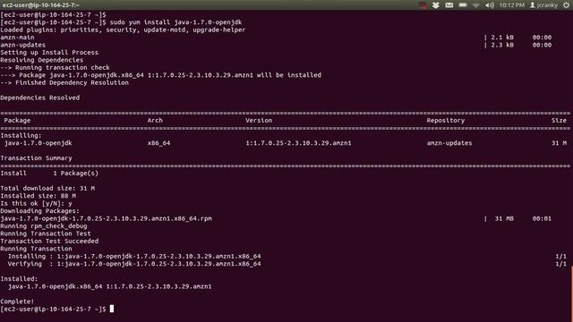Screen dimensions: 573x322
Task: Click the downloaded .rpm file name
Action: click(x=107, y=218)
